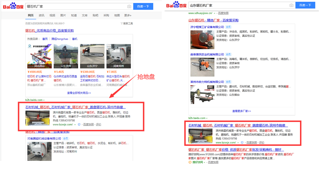The width and height of the screenshot is (323, 171).
Task: Open product image labeled 山东滨州
Action: coord(66,56)
